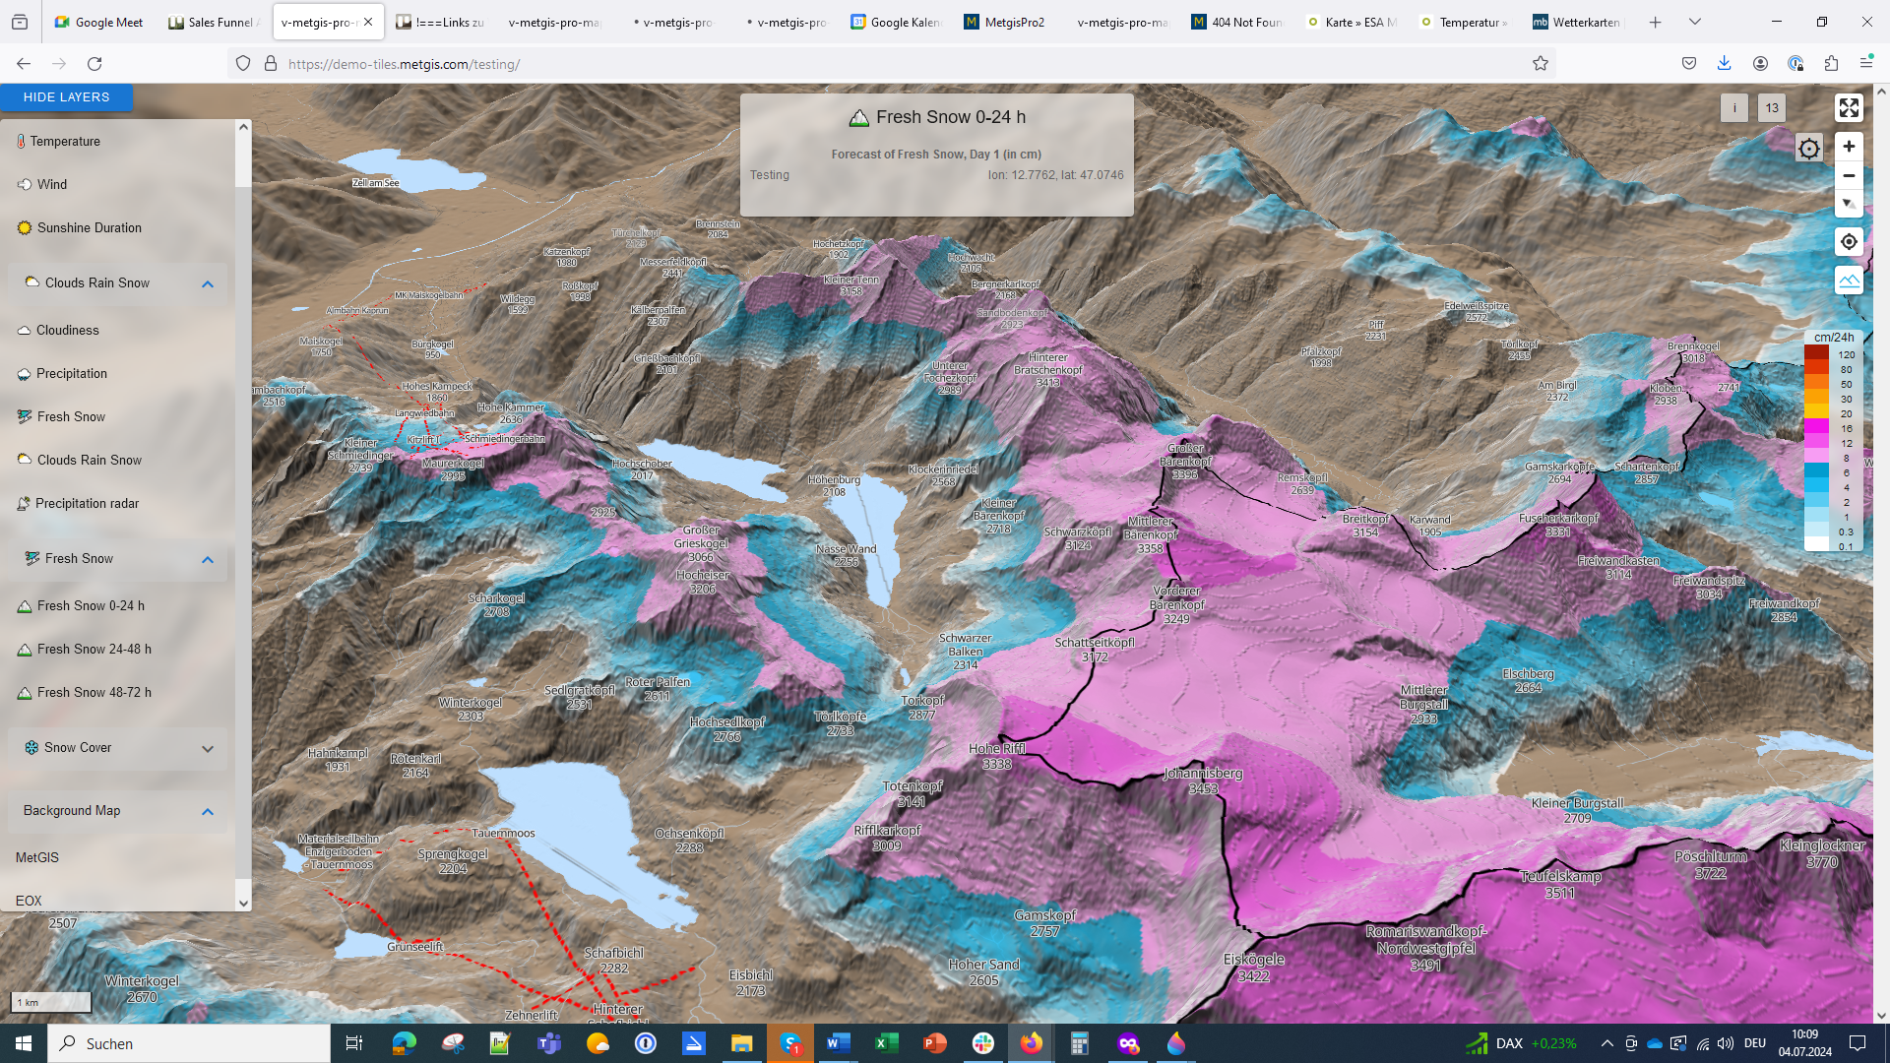Open the info 'i' button

click(x=1733, y=108)
